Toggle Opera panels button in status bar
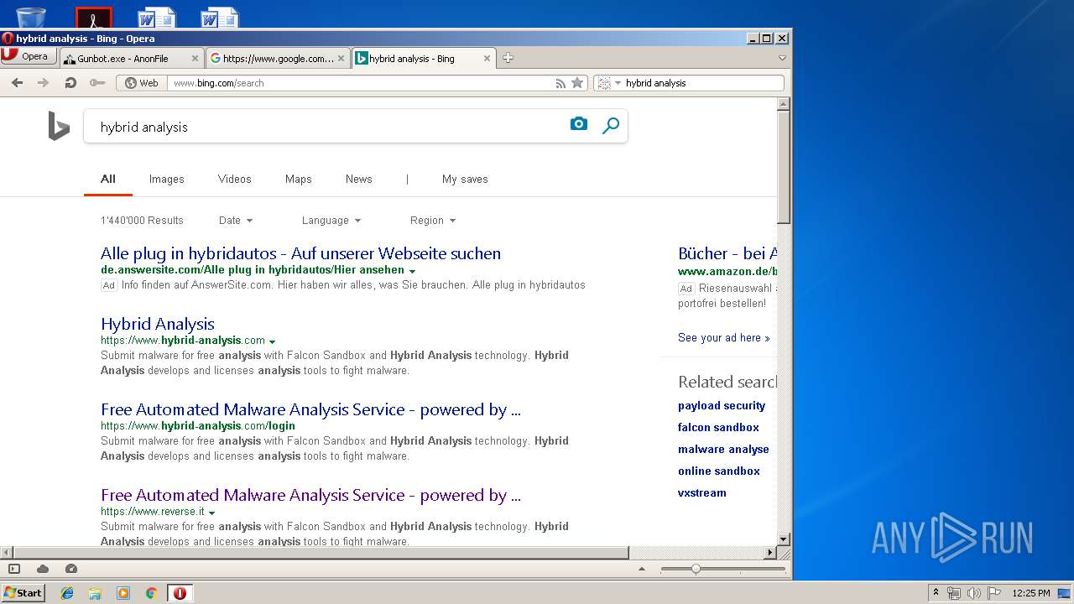This screenshot has width=1074, height=604. [14, 569]
